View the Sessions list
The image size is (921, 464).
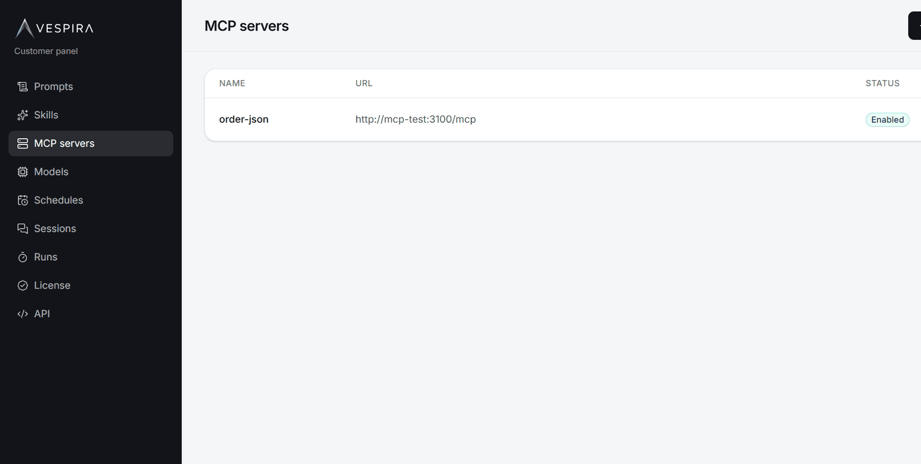point(91,229)
